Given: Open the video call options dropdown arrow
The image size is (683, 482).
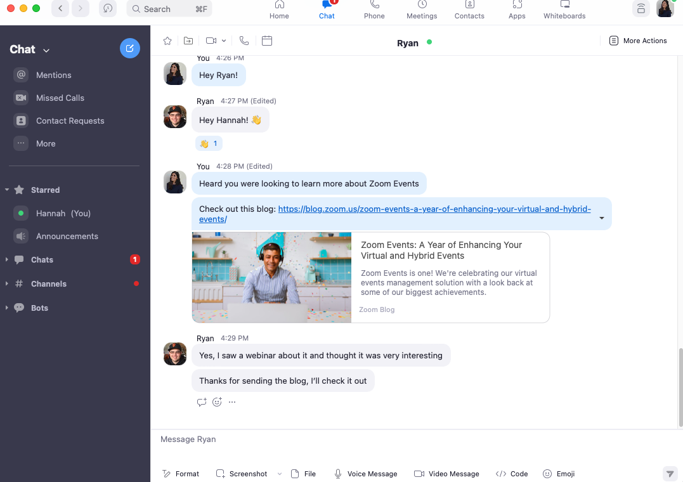Looking at the screenshot, I should tap(224, 41).
